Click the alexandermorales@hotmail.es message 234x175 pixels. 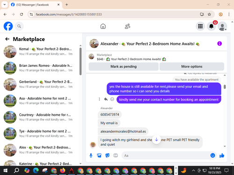point(123,132)
